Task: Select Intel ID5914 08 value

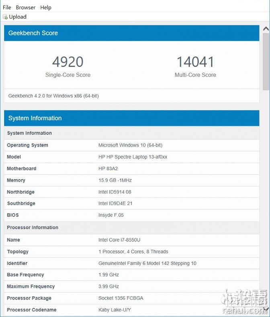Action: (x=115, y=192)
